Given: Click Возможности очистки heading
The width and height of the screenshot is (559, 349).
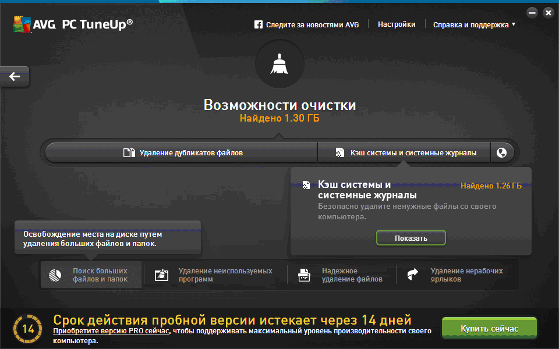Looking at the screenshot, I should tap(279, 105).
